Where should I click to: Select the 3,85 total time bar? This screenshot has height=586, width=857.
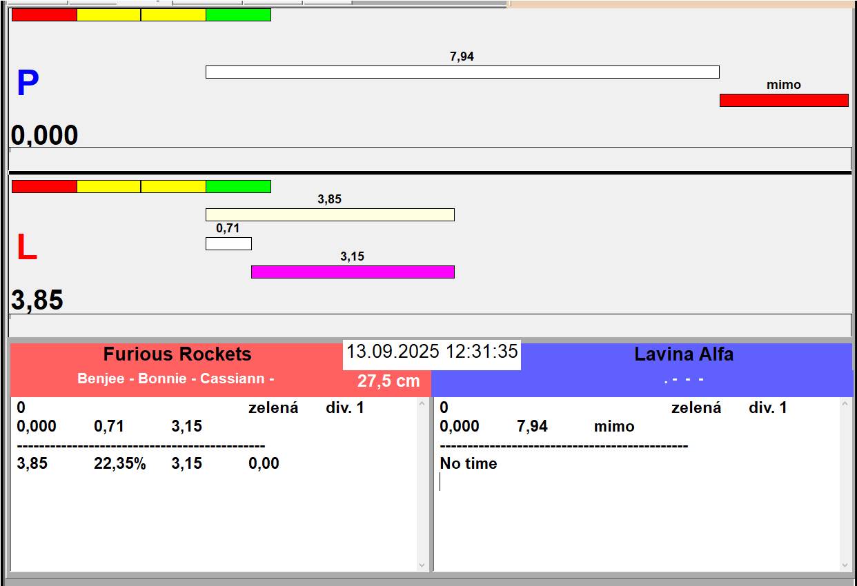tap(330, 215)
